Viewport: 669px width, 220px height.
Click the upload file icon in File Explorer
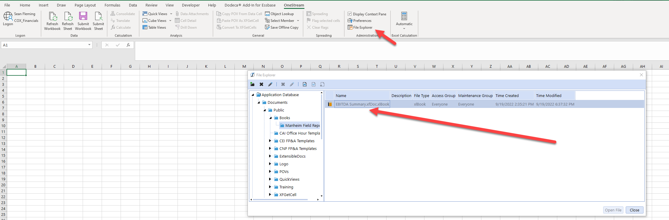304,84
